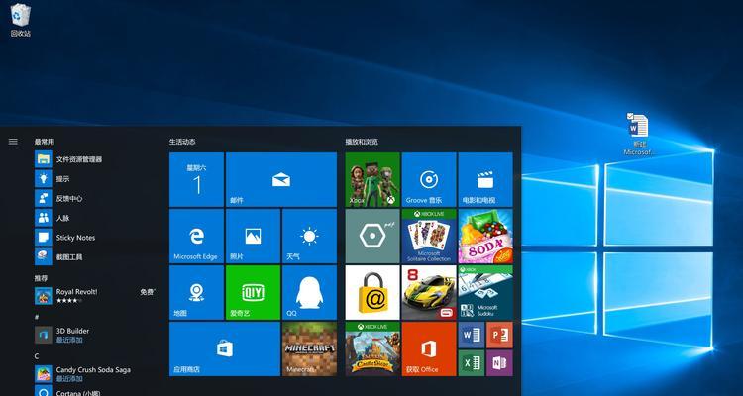The image size is (743, 396).
Task: Launch the Minecraft tile
Action: 309,349
